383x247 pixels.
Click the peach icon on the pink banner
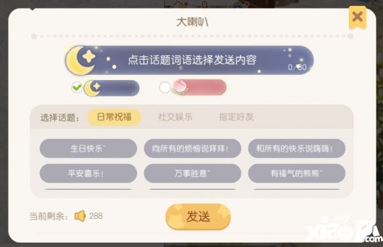180,87
